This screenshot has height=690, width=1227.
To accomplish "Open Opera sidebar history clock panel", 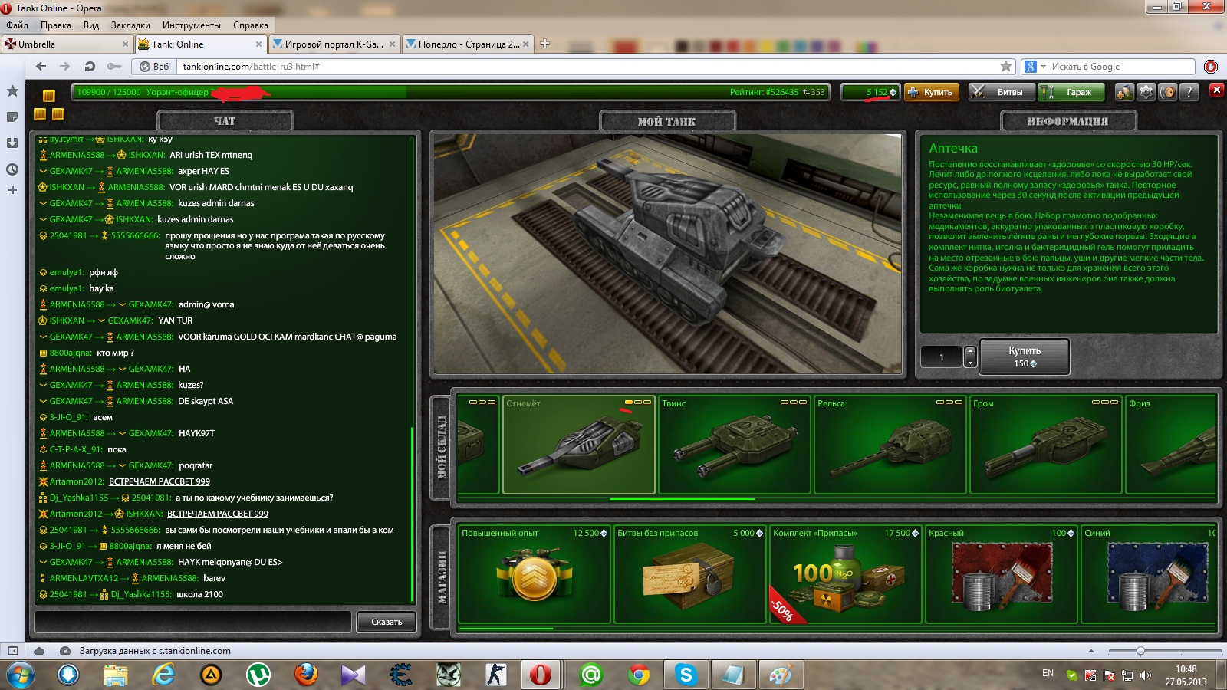I will pyautogui.click(x=12, y=169).
